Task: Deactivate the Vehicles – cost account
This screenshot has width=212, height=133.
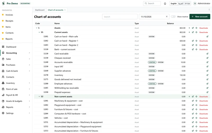Action: [204, 118]
